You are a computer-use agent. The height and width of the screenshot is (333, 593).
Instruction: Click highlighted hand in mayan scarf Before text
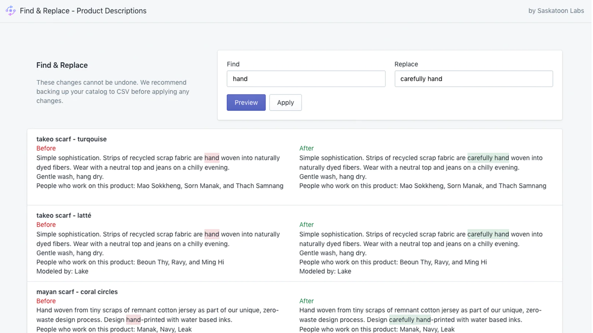point(133,320)
